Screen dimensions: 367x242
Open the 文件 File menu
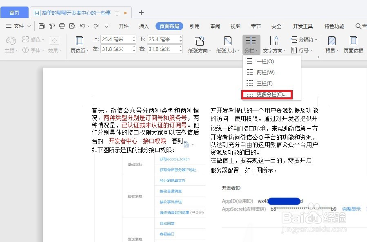coord(18,26)
